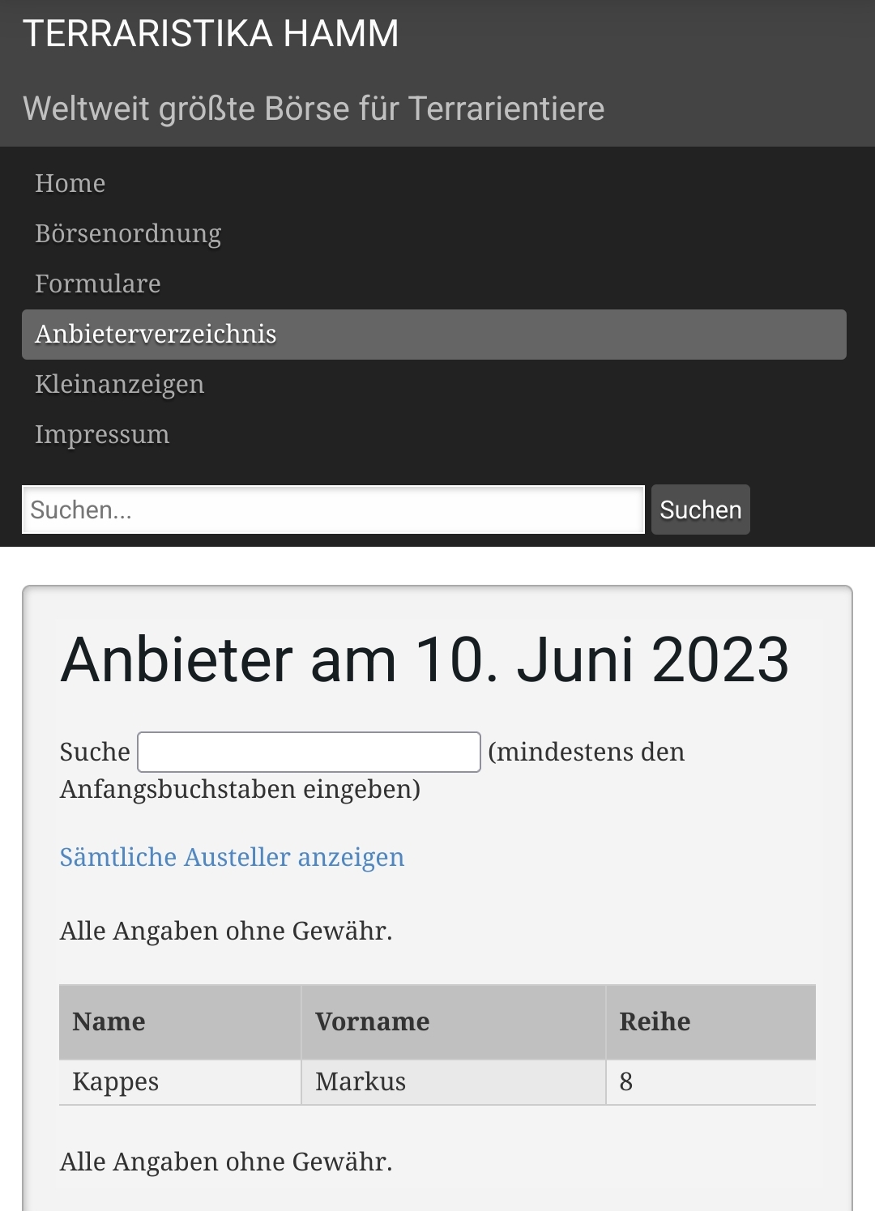Click the Suchen button
875x1211 pixels.
tap(701, 510)
